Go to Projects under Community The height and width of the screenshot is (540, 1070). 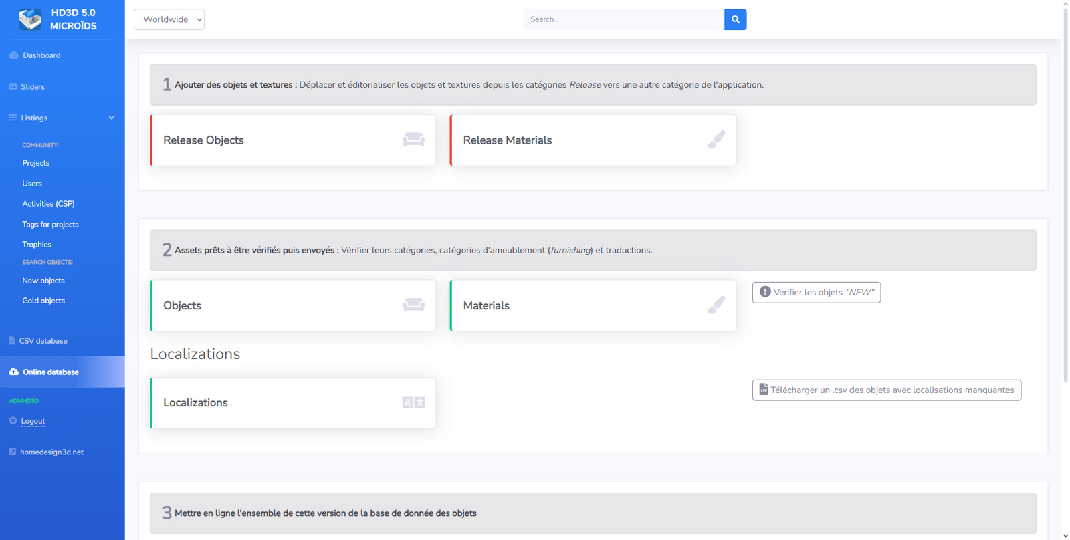[x=36, y=163]
